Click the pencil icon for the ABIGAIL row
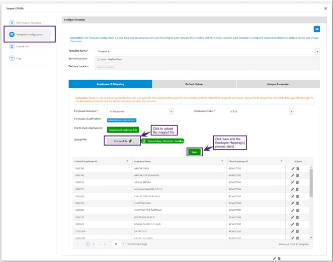 coord(293,182)
